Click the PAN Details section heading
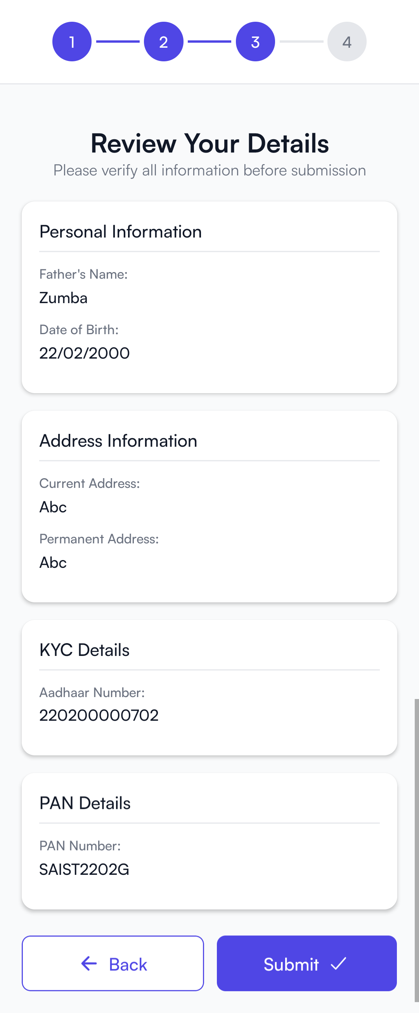419x1013 pixels. click(85, 803)
